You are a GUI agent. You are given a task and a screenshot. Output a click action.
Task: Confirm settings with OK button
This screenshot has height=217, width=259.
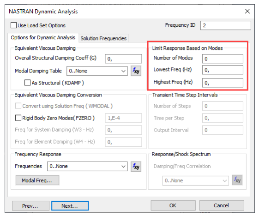tap(173, 205)
